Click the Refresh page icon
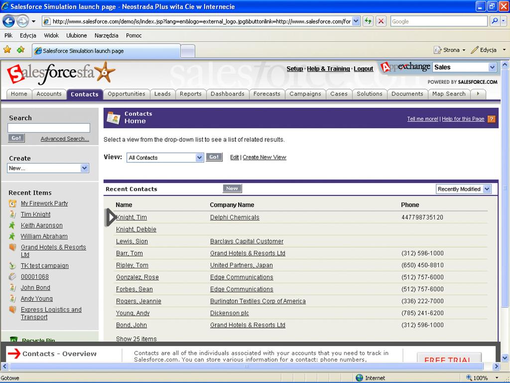This screenshot has height=383, width=510. click(368, 21)
